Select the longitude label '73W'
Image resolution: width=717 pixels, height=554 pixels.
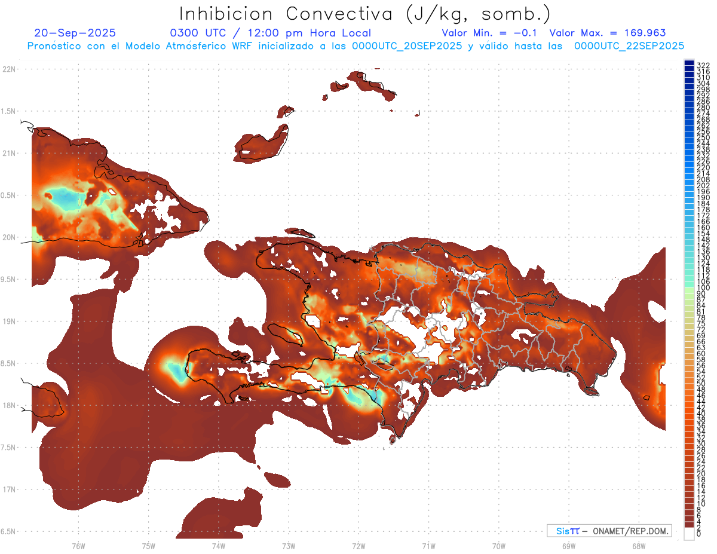coord(289,546)
